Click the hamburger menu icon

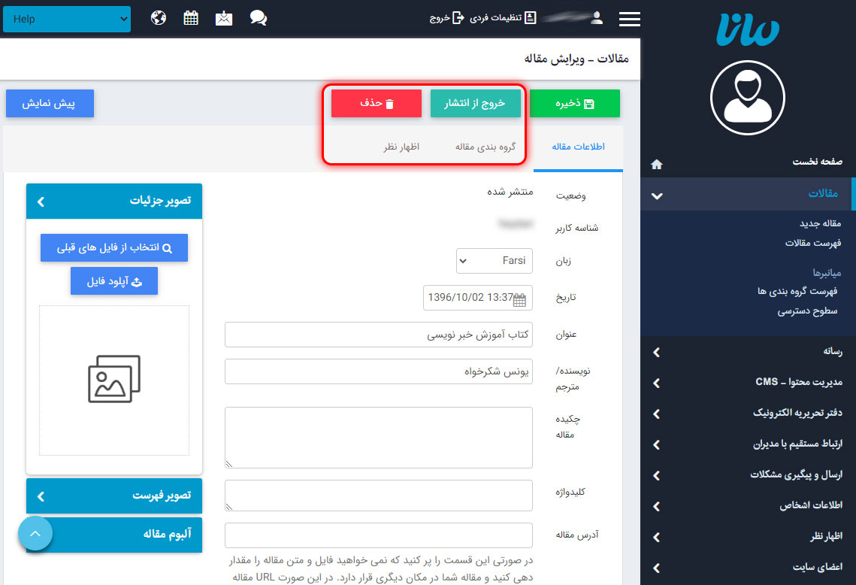pos(629,19)
